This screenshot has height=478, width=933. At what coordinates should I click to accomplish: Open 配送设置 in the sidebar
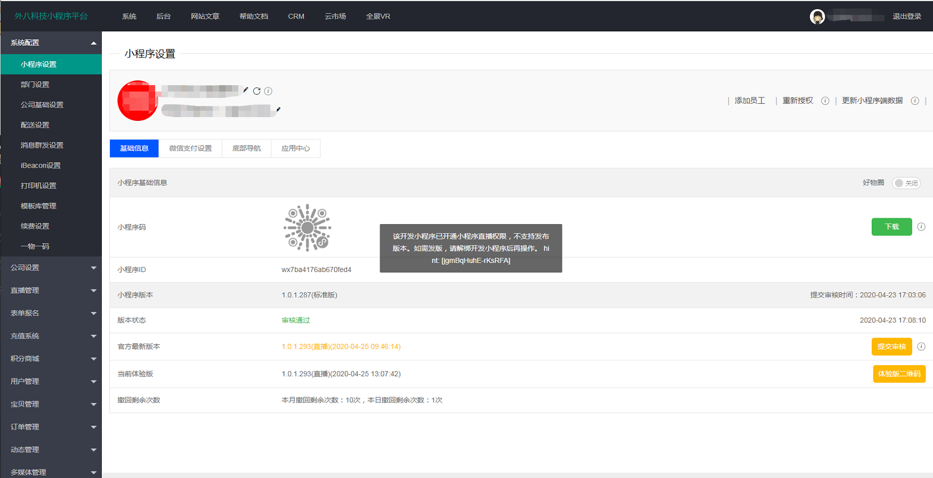pos(51,125)
